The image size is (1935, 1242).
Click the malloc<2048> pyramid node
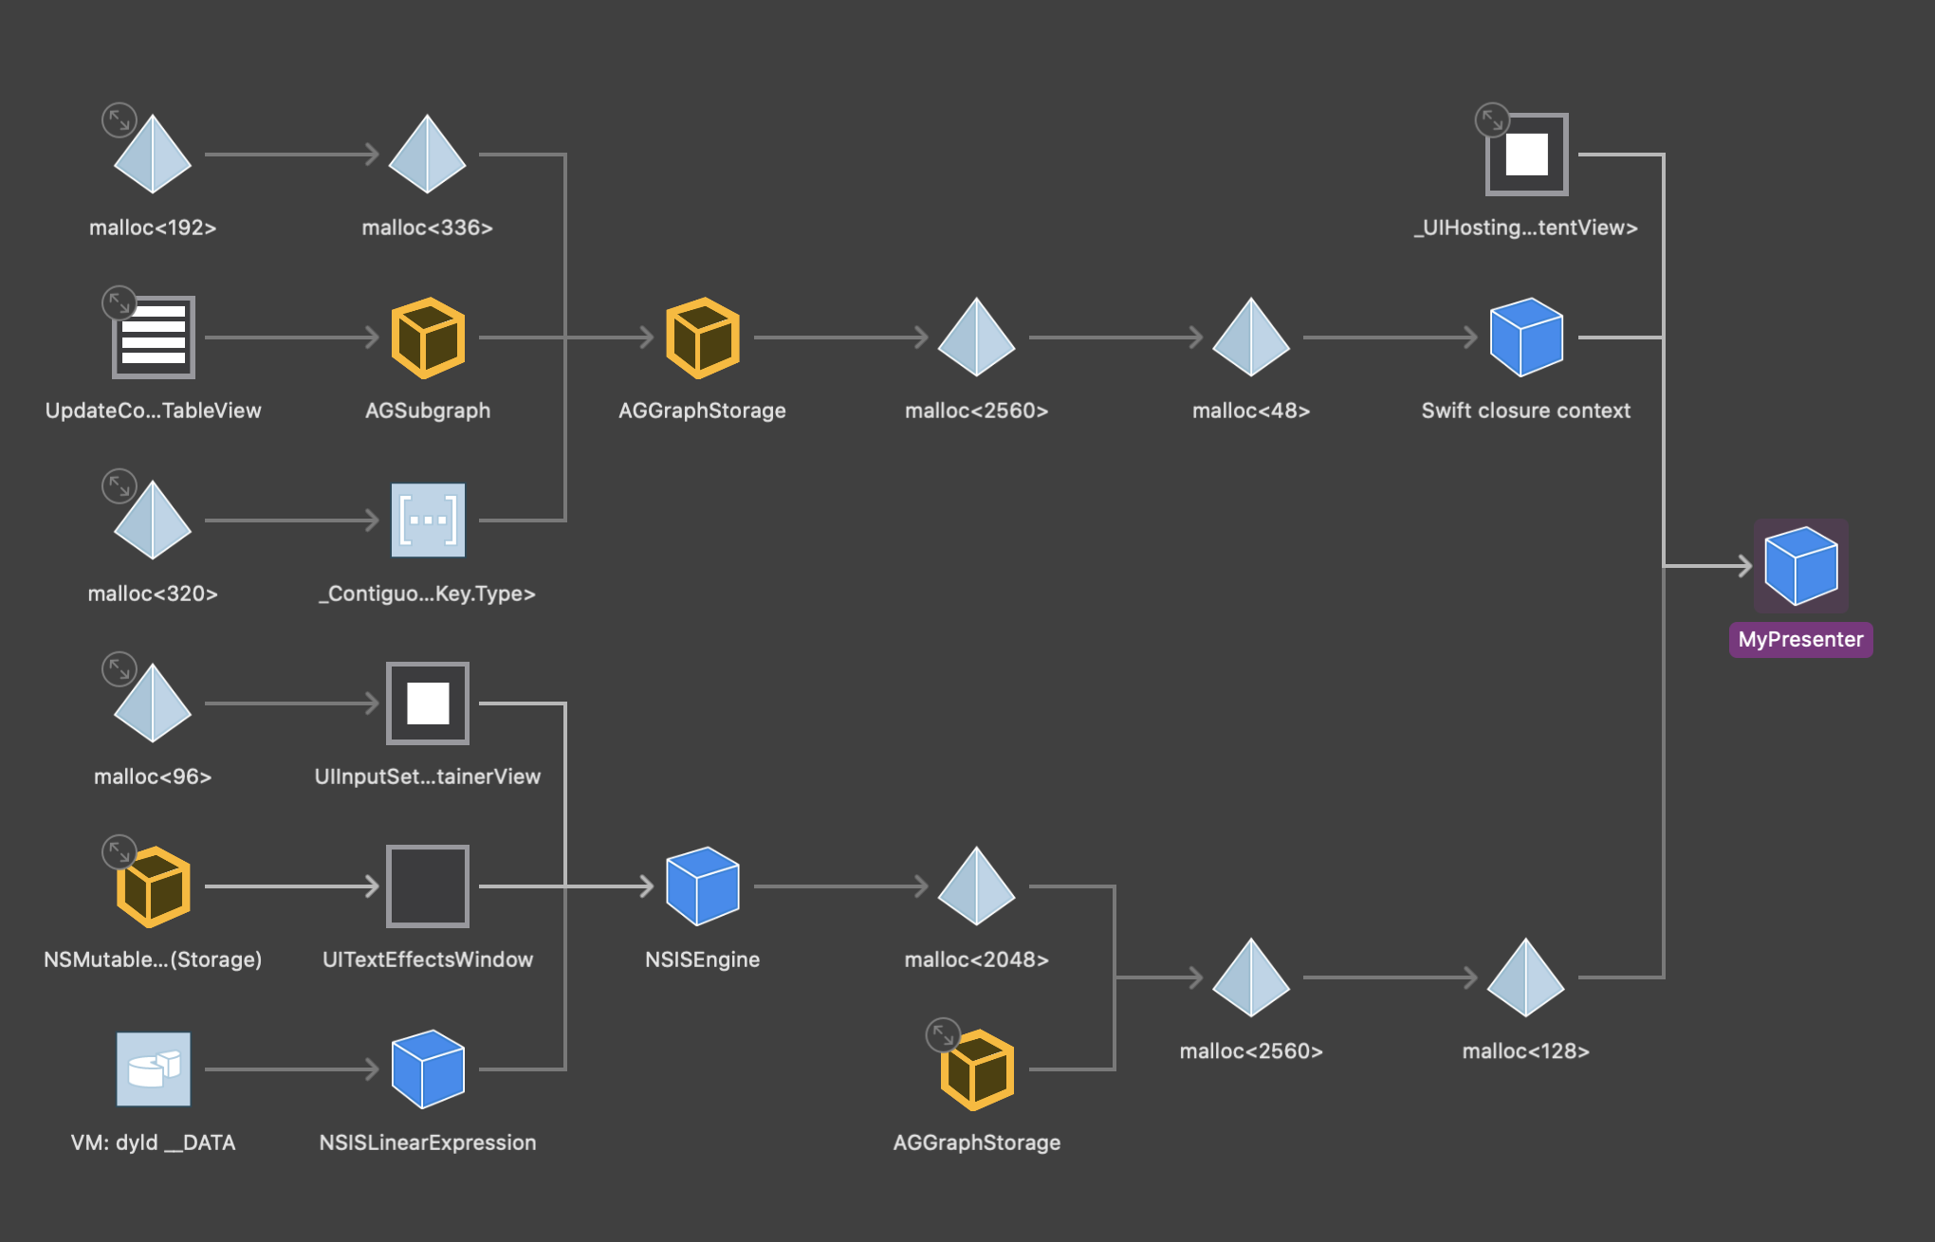977,886
